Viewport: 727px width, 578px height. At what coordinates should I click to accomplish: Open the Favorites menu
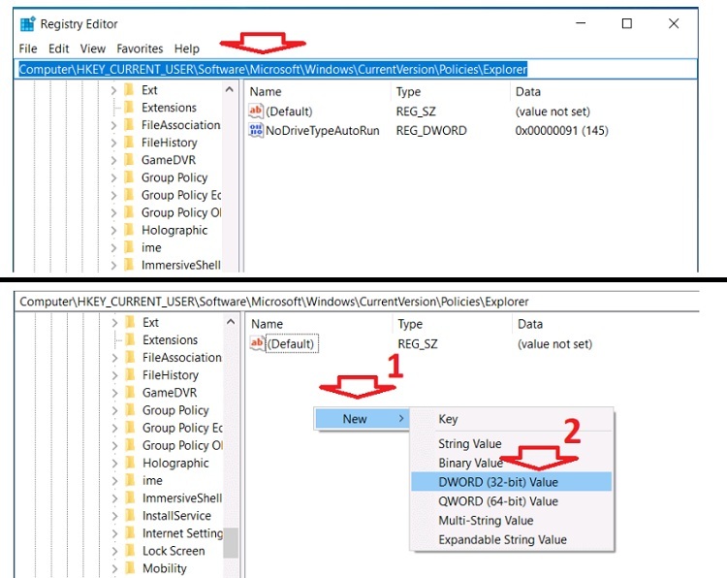tap(140, 48)
